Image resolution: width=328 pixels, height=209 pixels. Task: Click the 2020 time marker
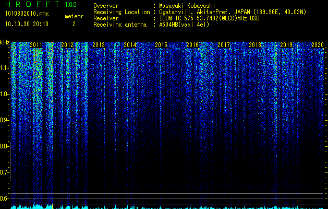318,45
